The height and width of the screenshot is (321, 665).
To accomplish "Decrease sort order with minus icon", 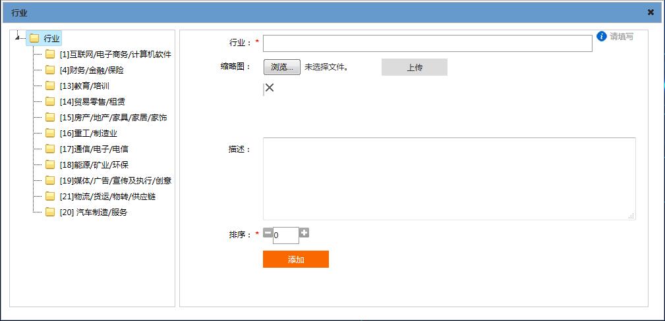I will [268, 232].
